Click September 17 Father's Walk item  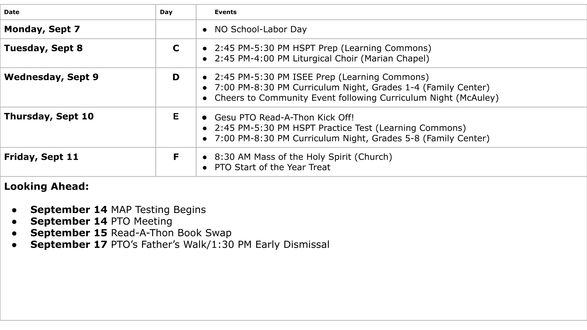[x=180, y=245]
